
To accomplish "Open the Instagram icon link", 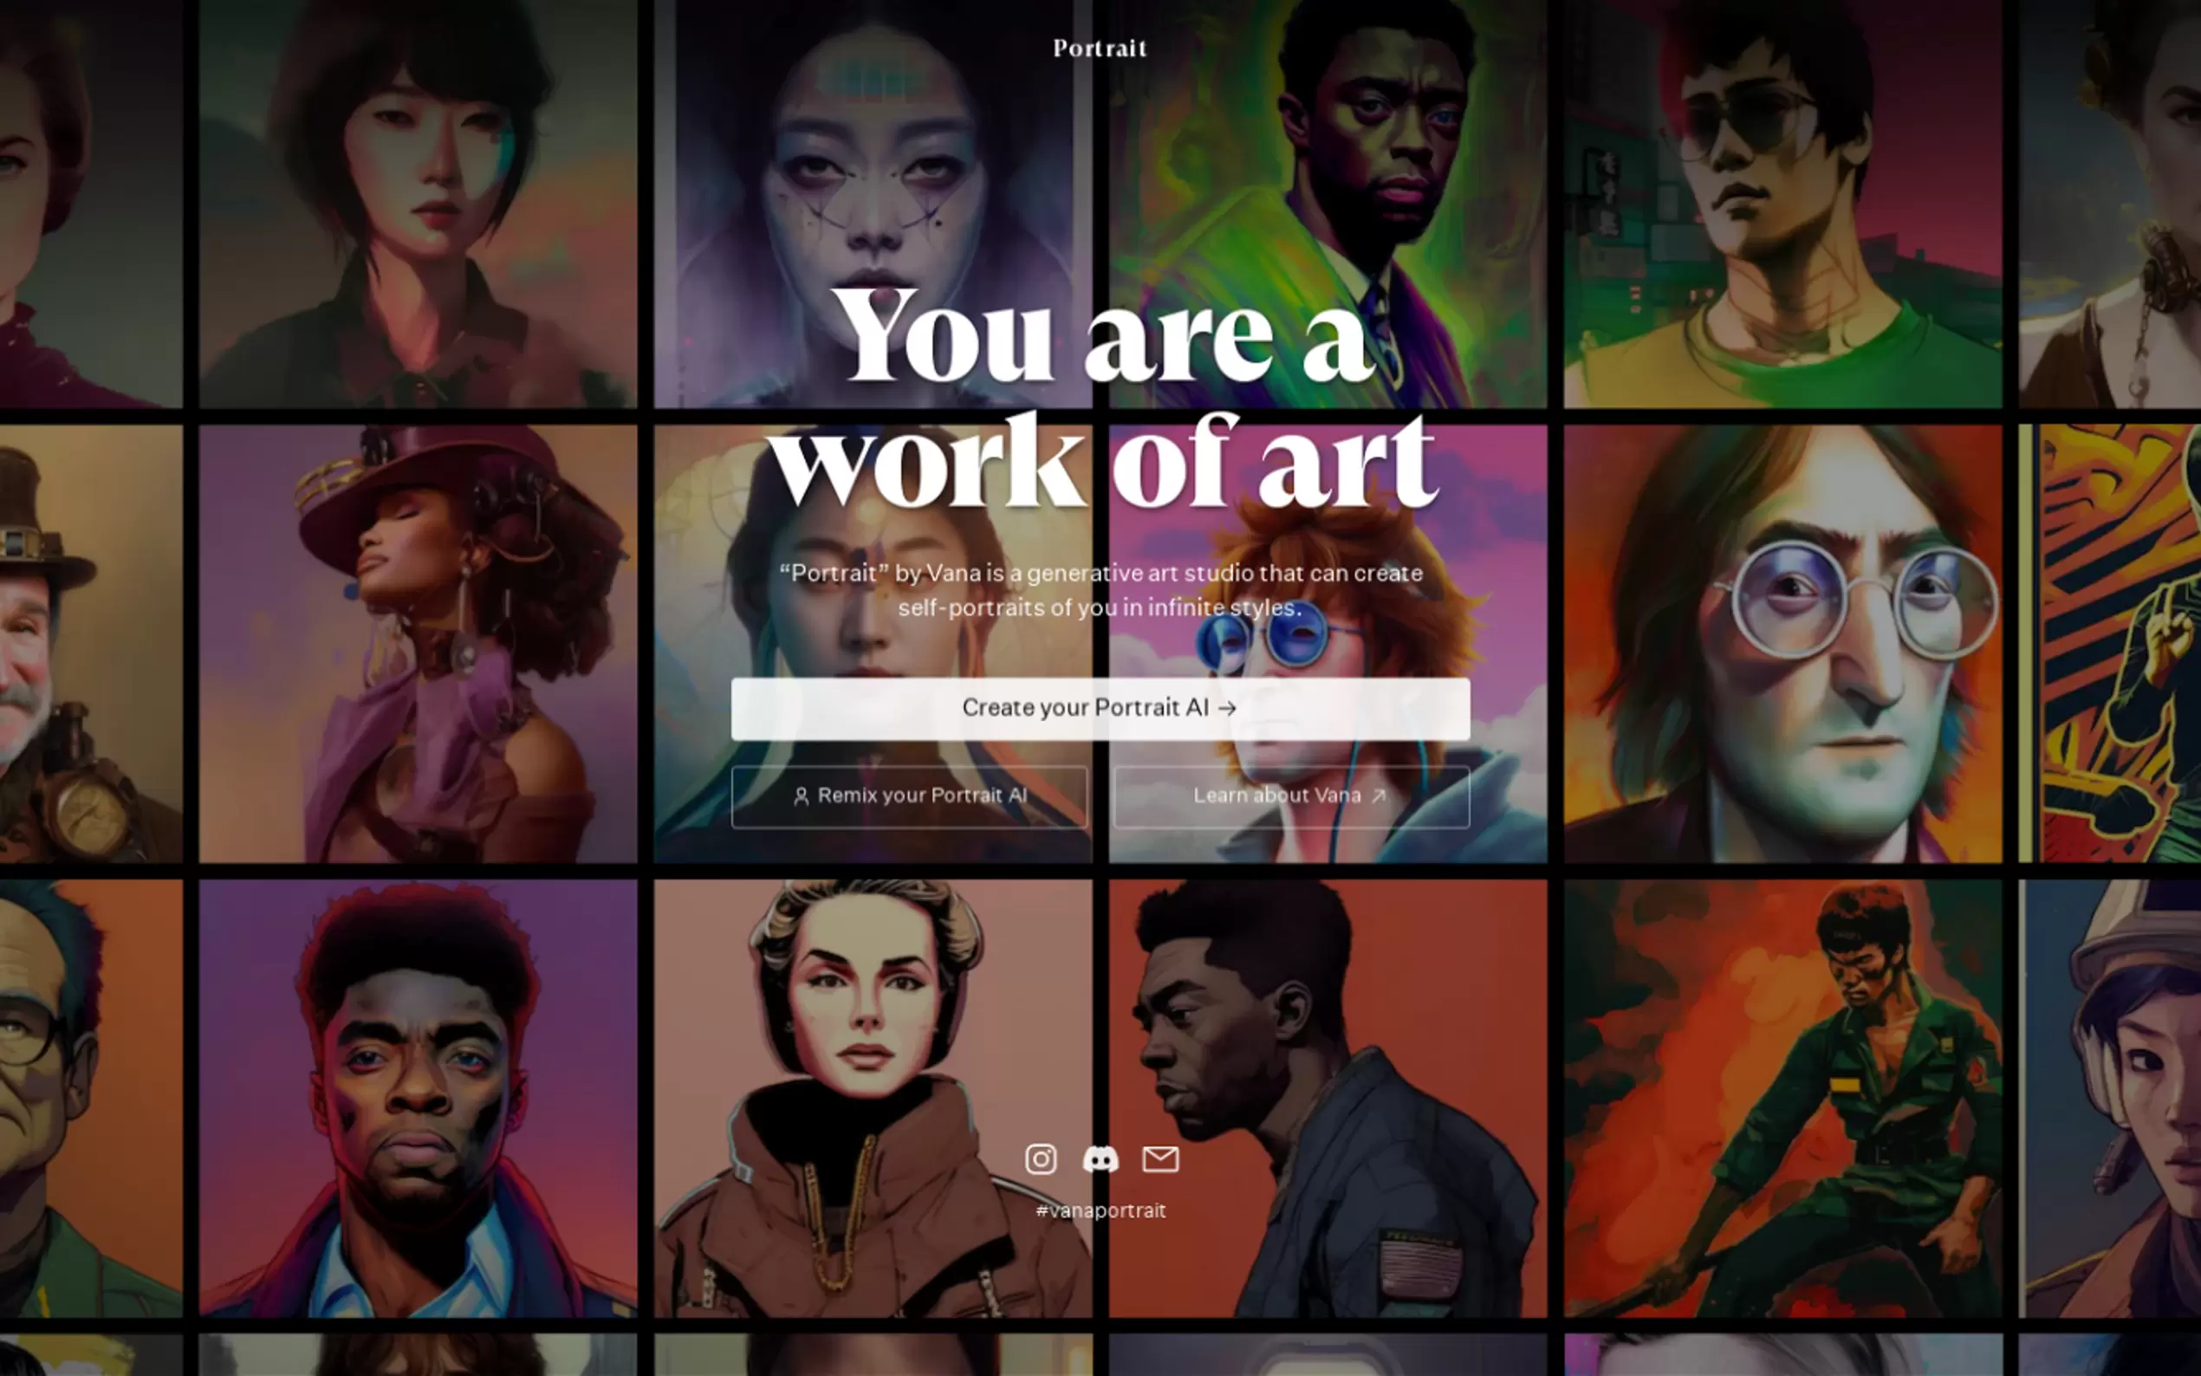I will pyautogui.click(x=1041, y=1159).
